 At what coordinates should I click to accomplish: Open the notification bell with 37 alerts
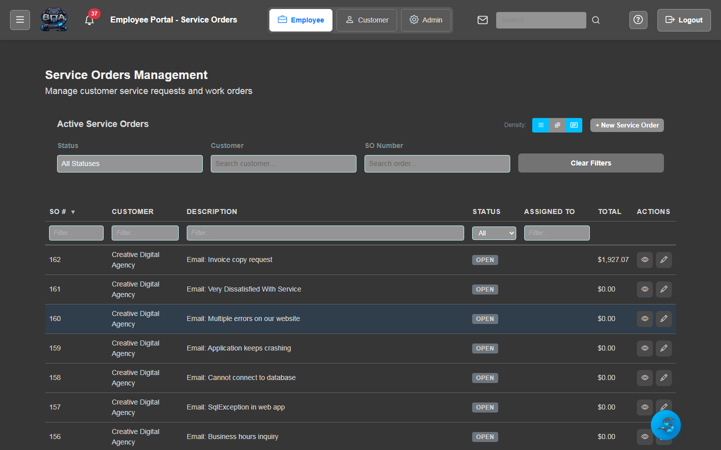90,20
